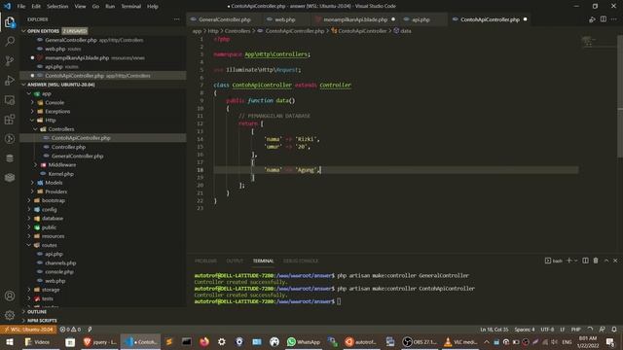623x350 pixels.
Task: Click the Windows Start button
Action: [9, 341]
